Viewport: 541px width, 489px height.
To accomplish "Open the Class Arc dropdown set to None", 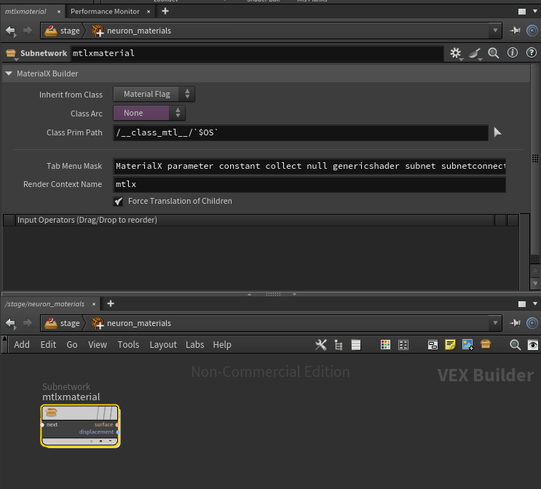I will 149,113.
